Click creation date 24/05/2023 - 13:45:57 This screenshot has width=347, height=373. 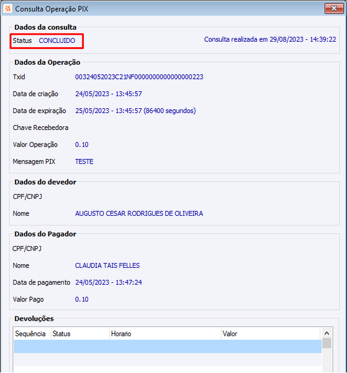[109, 94]
